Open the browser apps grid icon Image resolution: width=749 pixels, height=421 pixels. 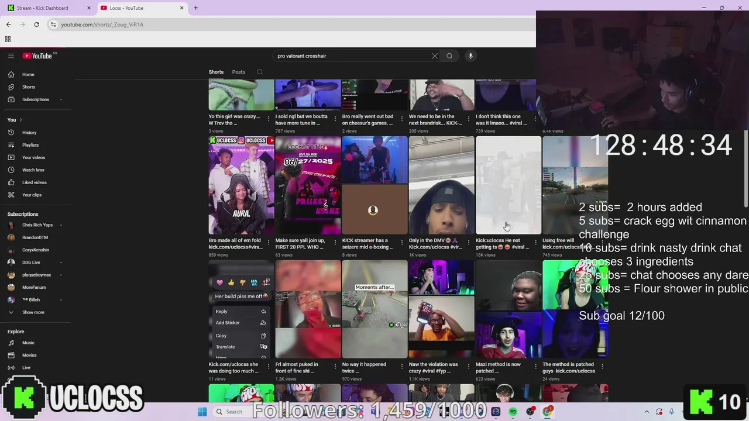click(x=8, y=39)
